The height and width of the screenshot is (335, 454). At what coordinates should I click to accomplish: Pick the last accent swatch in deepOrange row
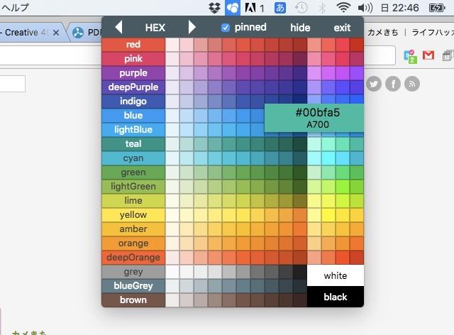pos(357,258)
